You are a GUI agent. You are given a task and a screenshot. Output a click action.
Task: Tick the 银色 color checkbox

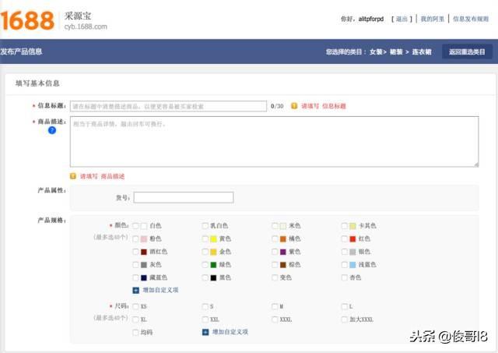click(x=345, y=252)
